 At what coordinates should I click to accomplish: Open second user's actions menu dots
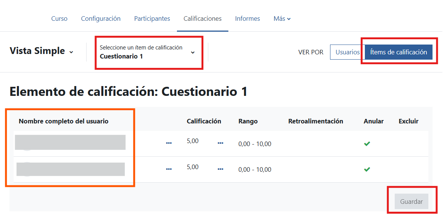pyautogui.click(x=169, y=169)
